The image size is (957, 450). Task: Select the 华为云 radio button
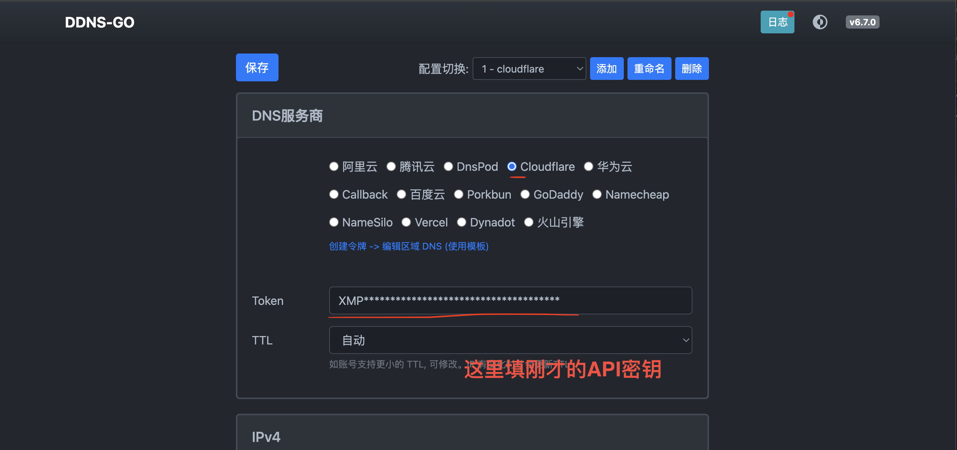[588, 167]
